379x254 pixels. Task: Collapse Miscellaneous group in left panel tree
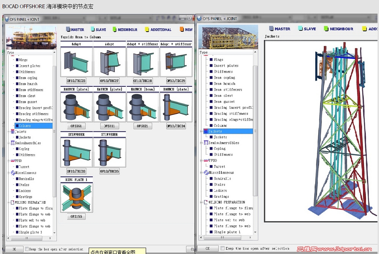[9, 173]
